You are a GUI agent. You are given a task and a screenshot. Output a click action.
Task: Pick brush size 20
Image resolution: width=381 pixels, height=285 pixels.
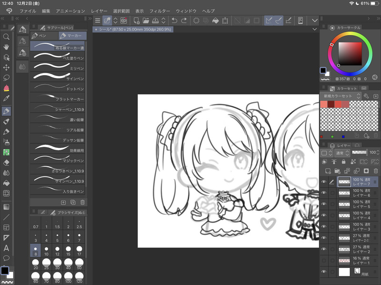point(35,264)
